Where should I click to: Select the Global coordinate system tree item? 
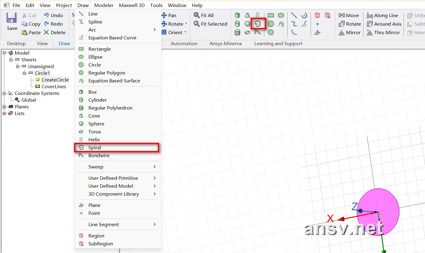[x=28, y=100]
